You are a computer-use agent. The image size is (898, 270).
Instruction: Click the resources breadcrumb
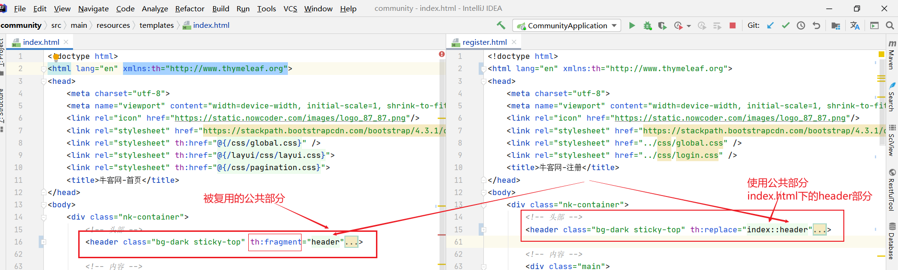[113, 25]
